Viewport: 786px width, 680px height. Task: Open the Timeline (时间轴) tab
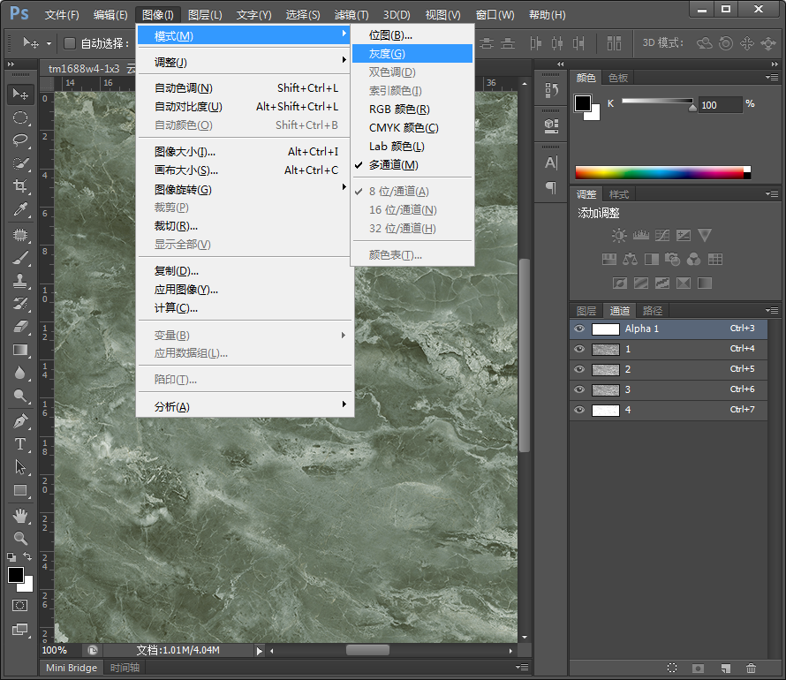point(125,668)
